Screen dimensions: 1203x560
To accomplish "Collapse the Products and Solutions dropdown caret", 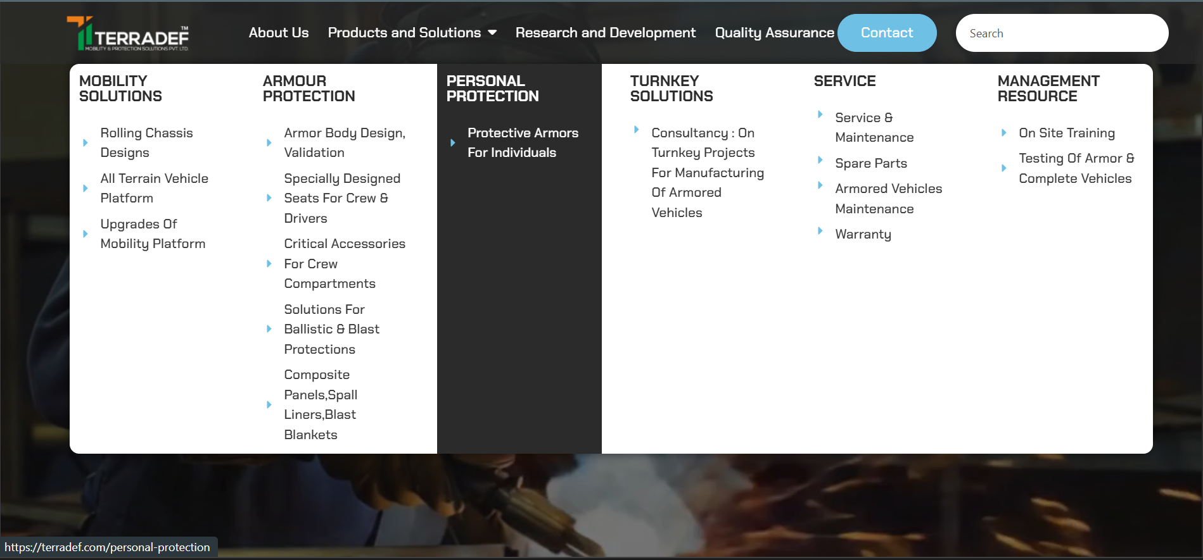I will point(492,33).
